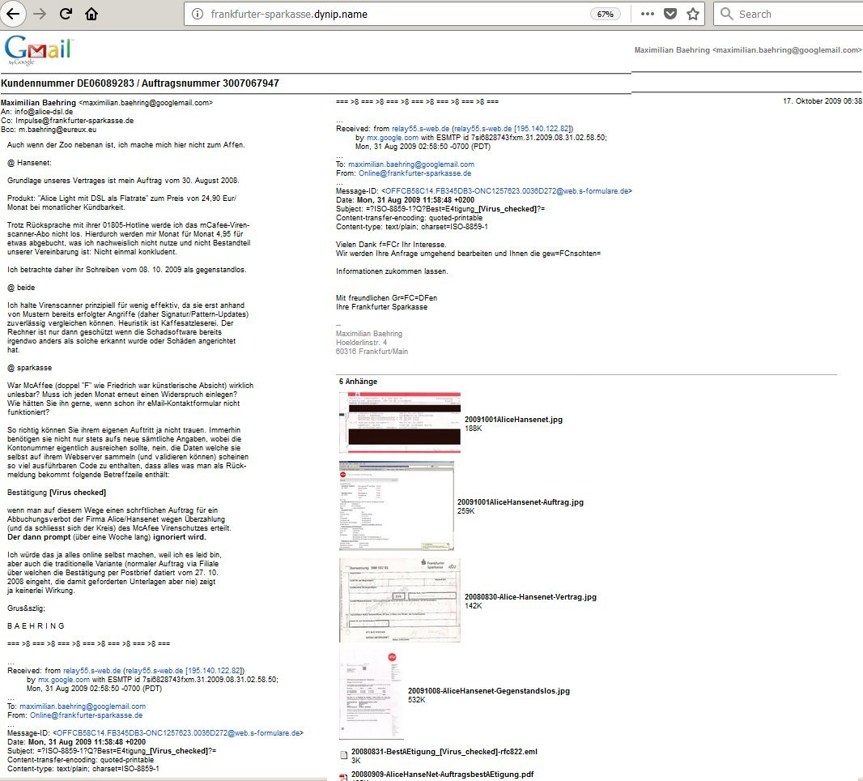Reload the current page

(66, 14)
